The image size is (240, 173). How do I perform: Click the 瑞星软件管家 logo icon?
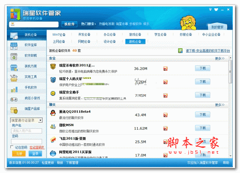[x=15, y=14]
